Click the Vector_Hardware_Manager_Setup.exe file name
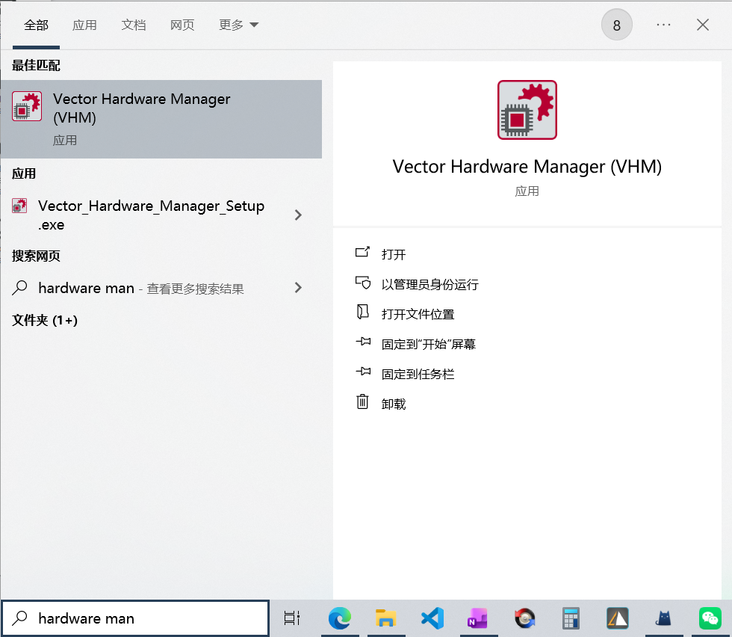Viewport: 732px width, 637px height. pos(151,215)
